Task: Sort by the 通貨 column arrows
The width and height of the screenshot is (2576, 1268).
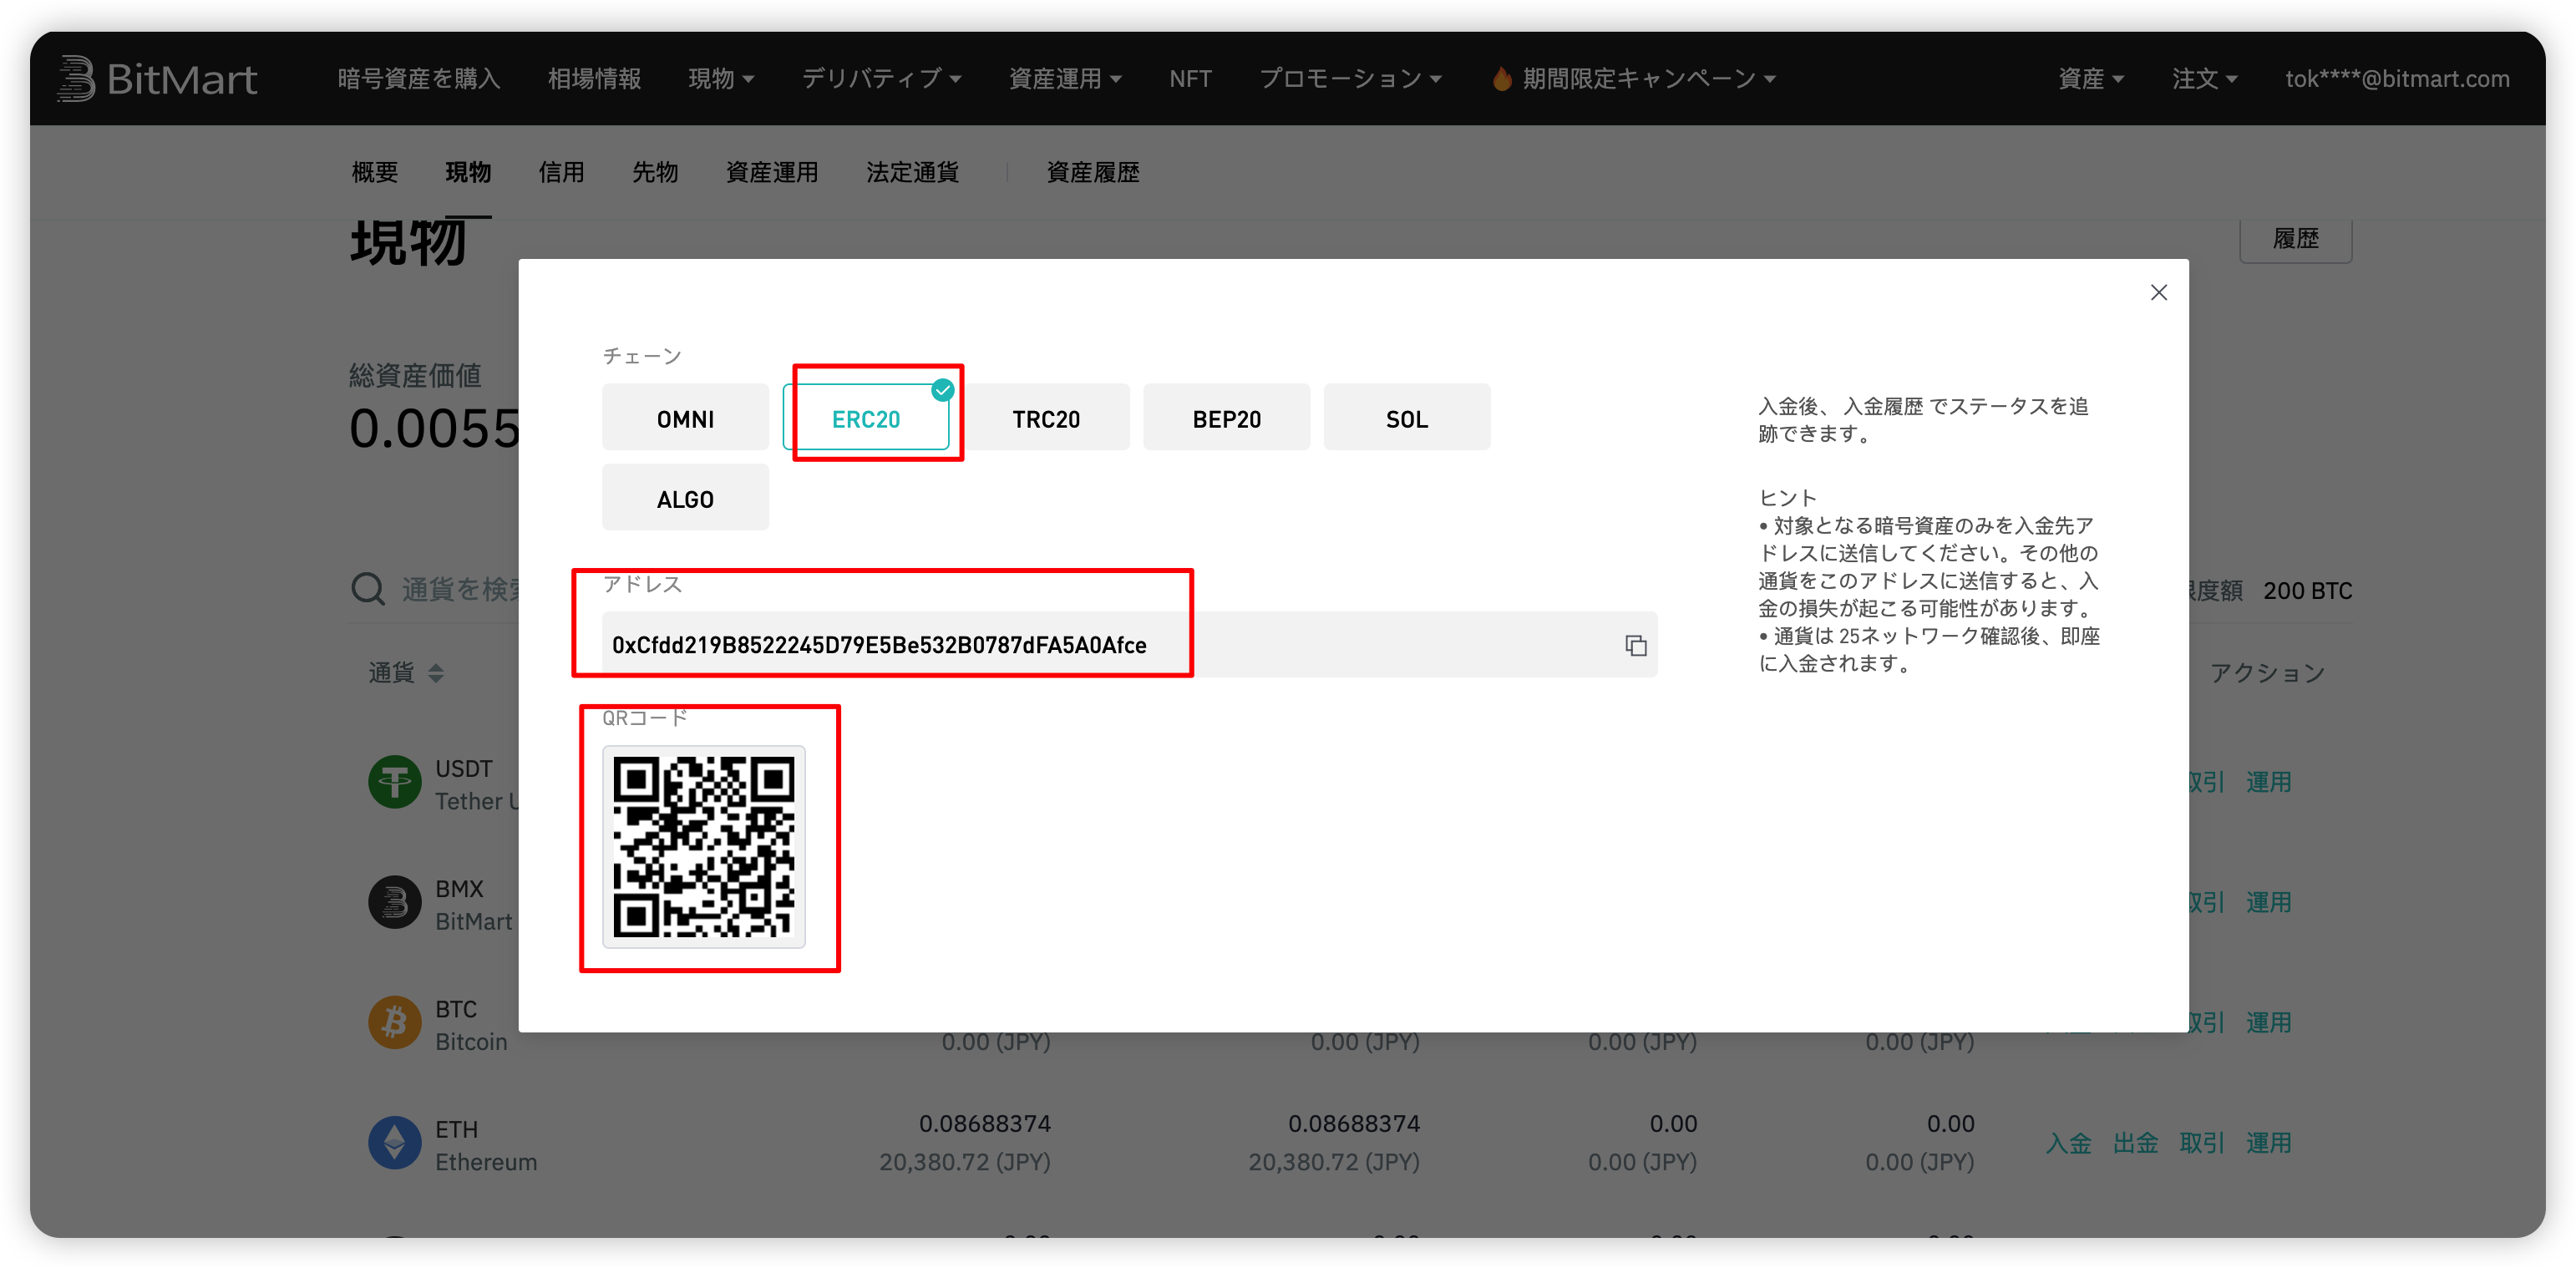Action: pyautogui.click(x=436, y=673)
